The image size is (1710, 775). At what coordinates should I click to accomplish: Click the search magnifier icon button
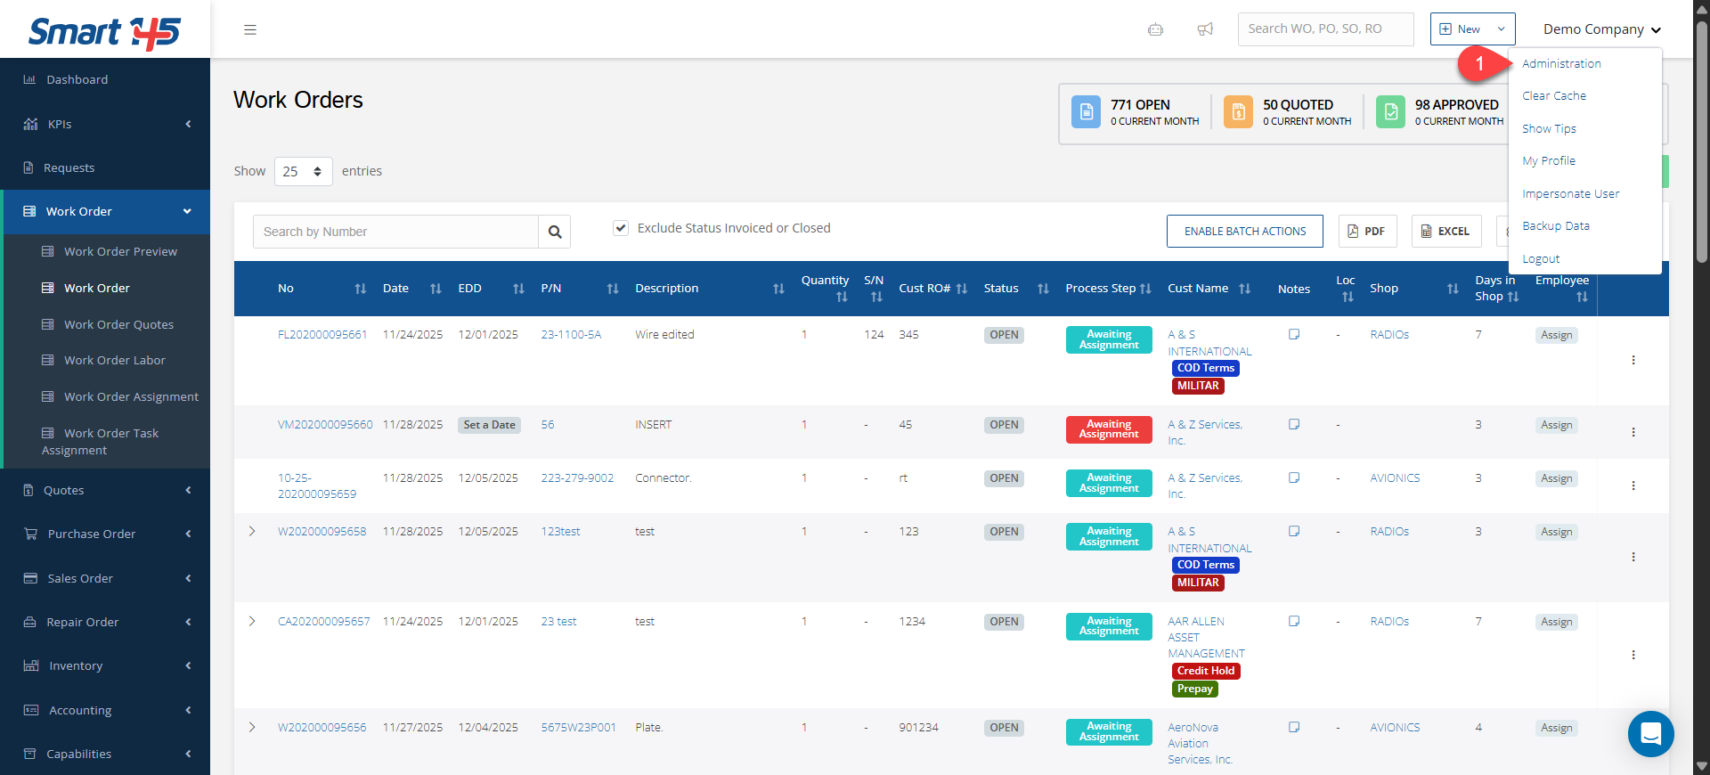point(555,232)
